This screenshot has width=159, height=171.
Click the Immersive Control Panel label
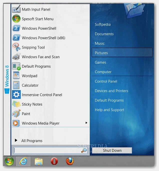[42, 95]
